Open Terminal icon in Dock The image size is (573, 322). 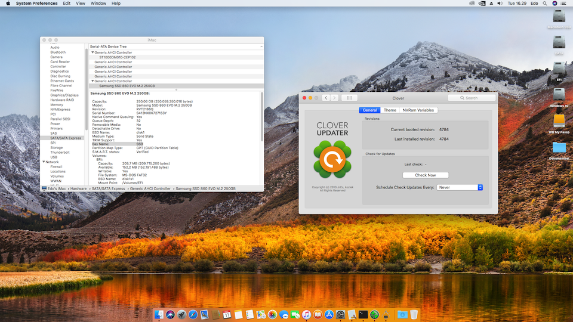click(x=363, y=314)
